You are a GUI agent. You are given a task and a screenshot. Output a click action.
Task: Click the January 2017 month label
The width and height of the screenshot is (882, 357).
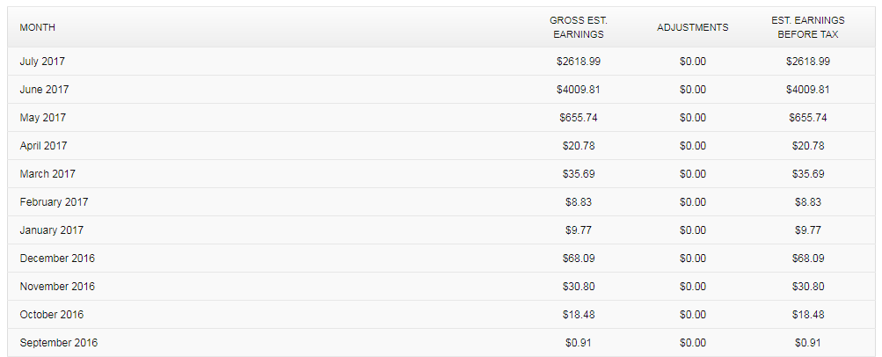(x=52, y=230)
